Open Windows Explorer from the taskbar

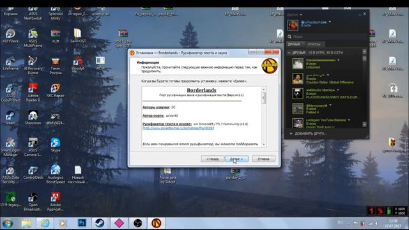pos(26,223)
